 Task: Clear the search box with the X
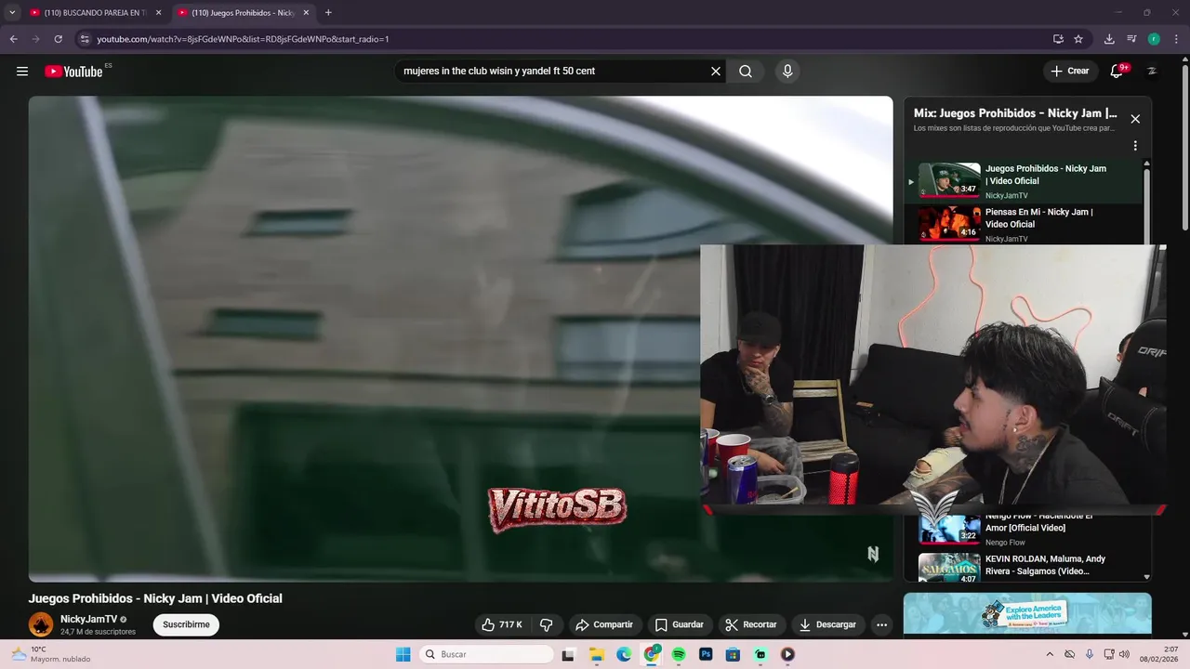[716, 72]
